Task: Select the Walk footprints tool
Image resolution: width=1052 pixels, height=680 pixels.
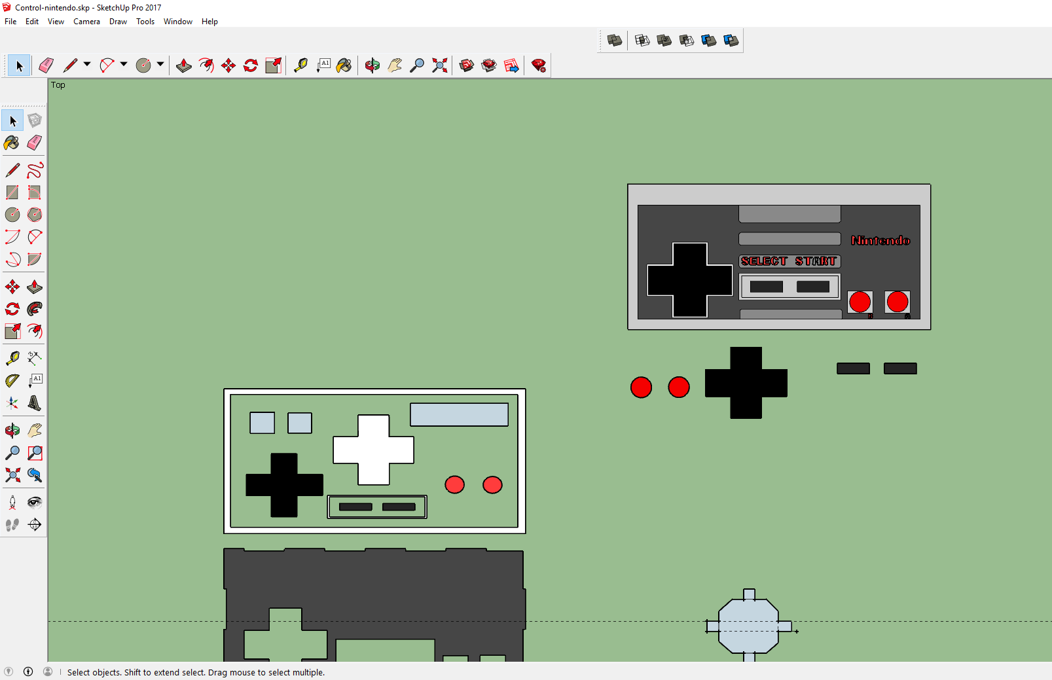Action: point(12,525)
